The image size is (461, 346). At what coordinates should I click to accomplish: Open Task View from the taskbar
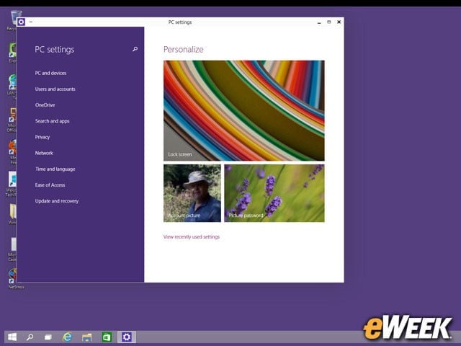48,337
